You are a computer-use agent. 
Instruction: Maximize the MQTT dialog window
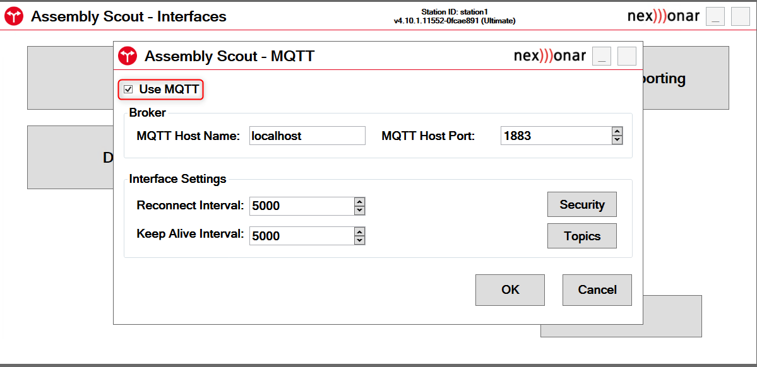coord(627,56)
